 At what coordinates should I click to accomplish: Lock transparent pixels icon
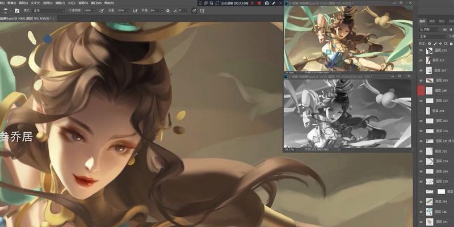pyautogui.click(x=430, y=44)
